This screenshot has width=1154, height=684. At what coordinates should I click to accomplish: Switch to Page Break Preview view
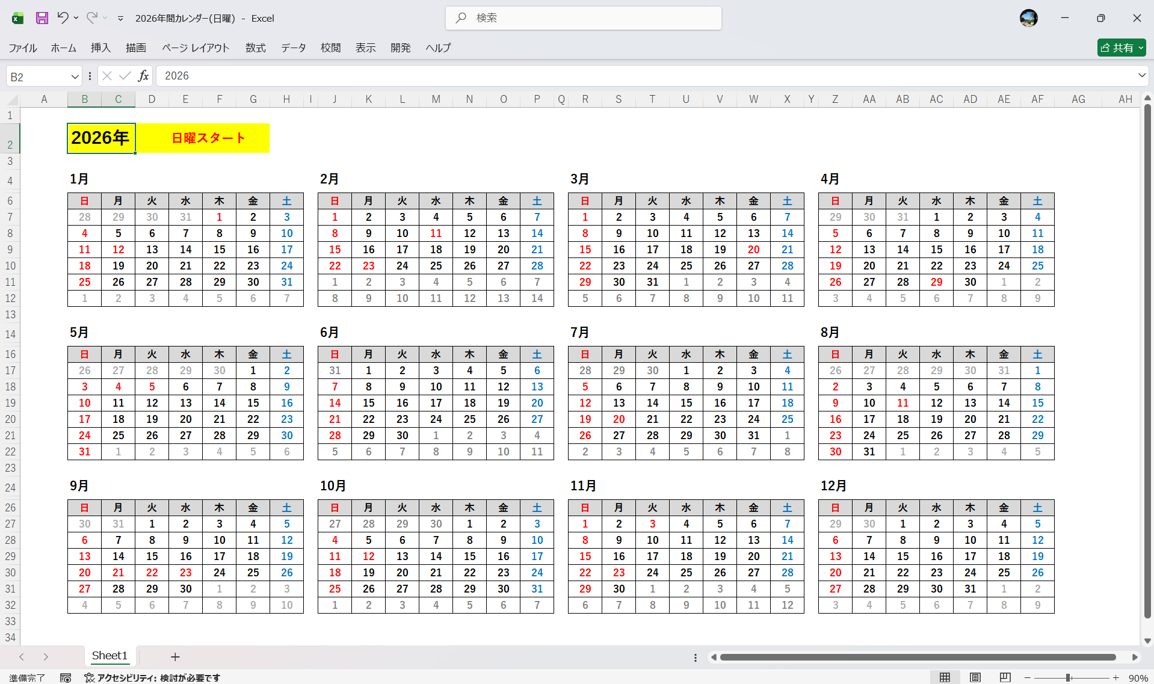click(x=1005, y=678)
